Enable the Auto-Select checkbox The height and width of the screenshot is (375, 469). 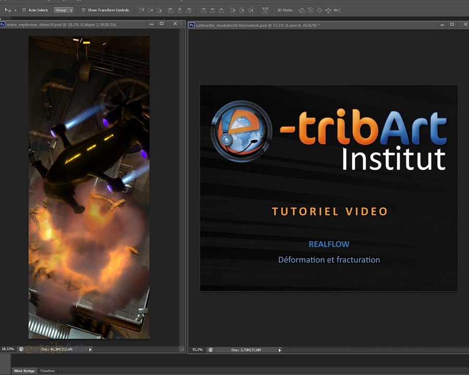point(24,10)
